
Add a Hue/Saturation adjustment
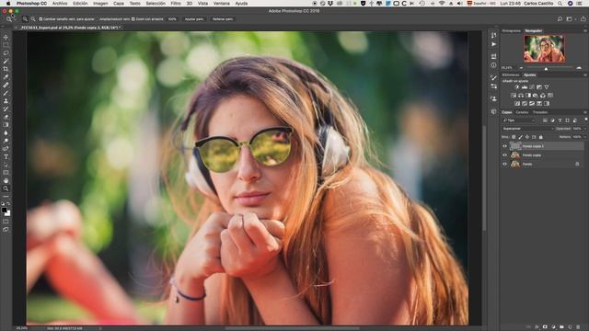[514, 96]
